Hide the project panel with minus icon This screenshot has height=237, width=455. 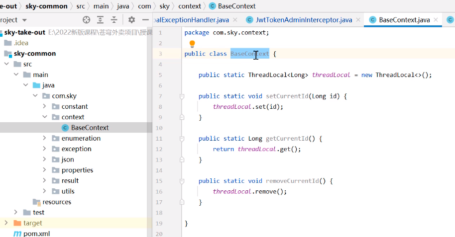click(145, 20)
